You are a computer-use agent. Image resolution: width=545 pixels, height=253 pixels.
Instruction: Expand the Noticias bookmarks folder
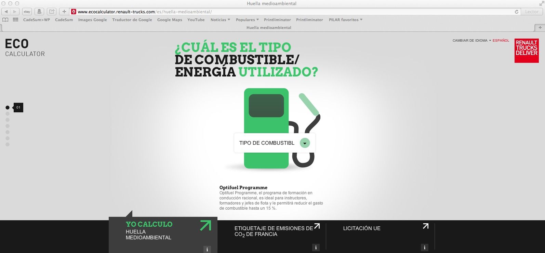click(x=220, y=20)
